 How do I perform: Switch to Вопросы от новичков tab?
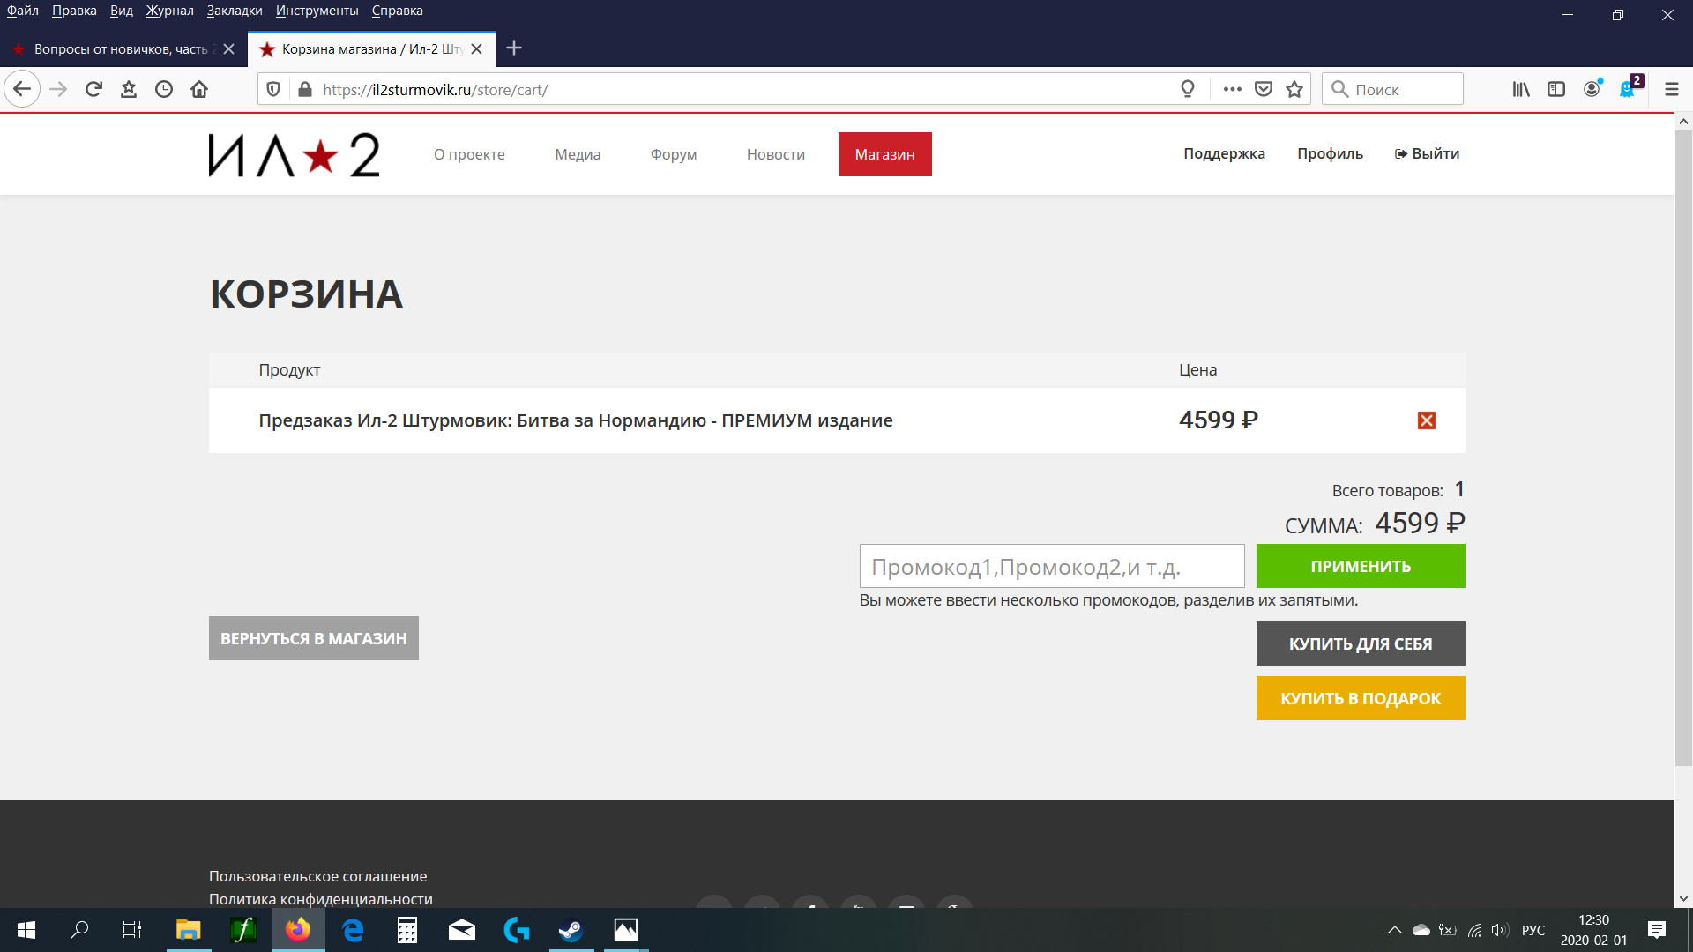tap(119, 49)
